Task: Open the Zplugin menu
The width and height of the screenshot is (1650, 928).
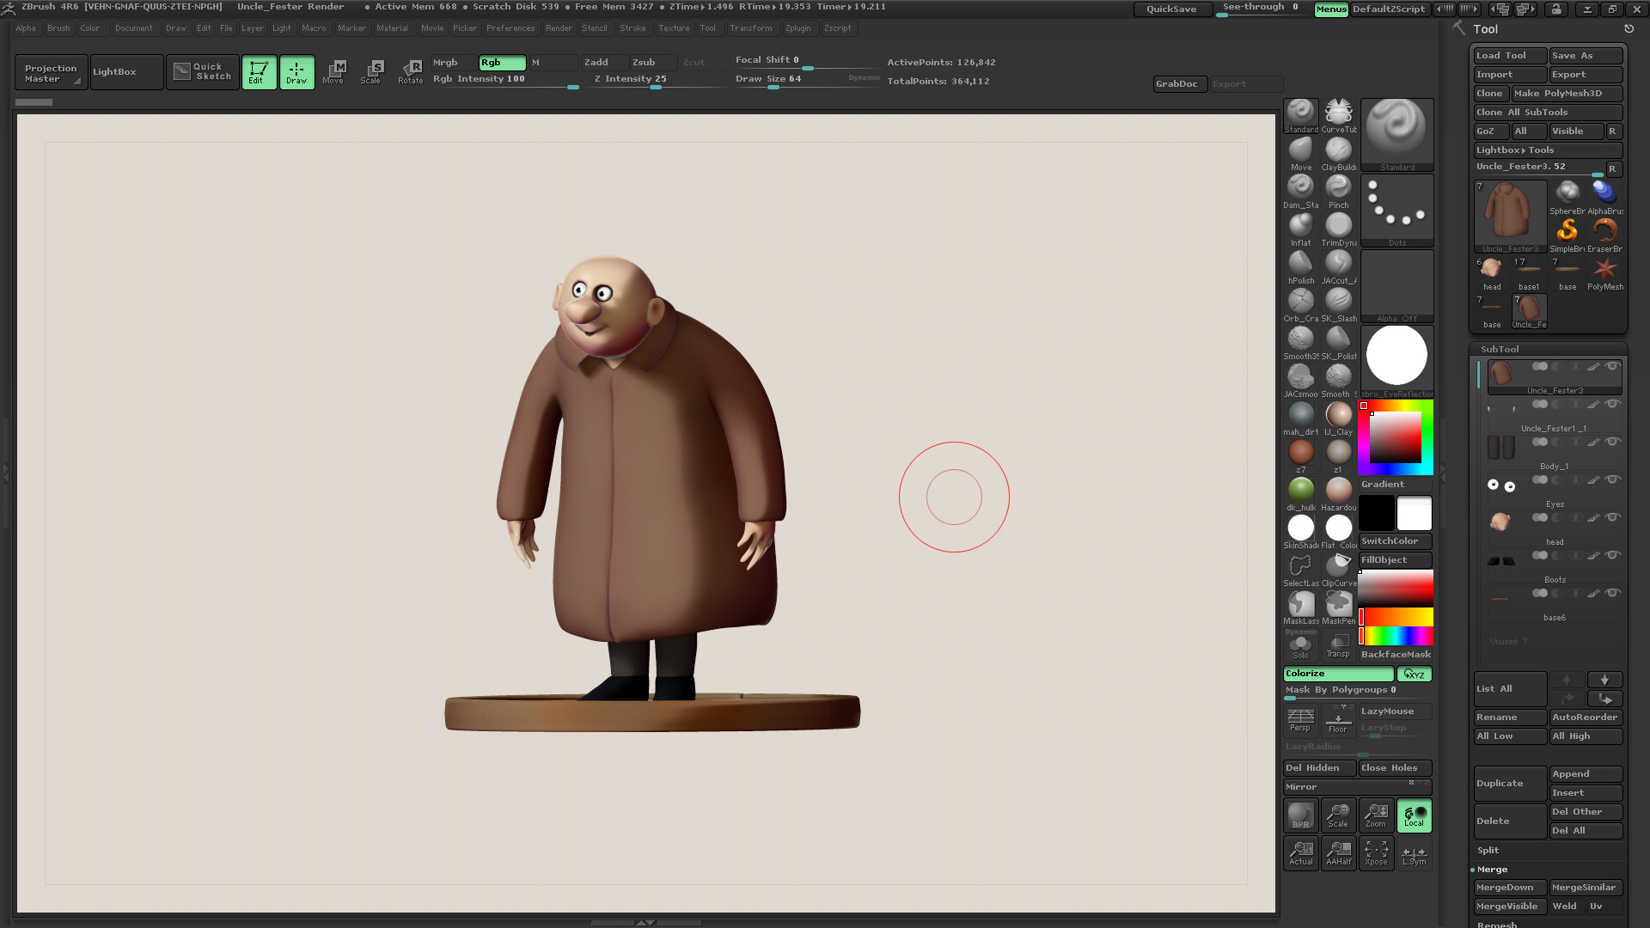Action: click(797, 28)
